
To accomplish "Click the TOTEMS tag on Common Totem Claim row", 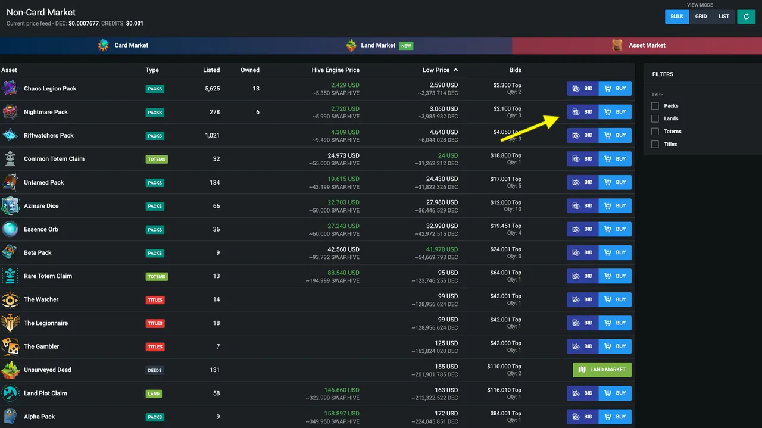I will 157,160.
